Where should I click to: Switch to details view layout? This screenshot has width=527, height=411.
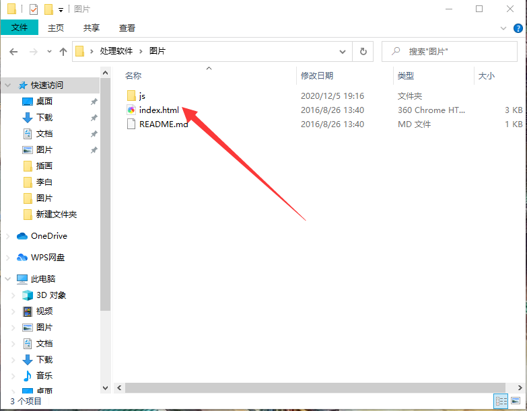click(501, 401)
